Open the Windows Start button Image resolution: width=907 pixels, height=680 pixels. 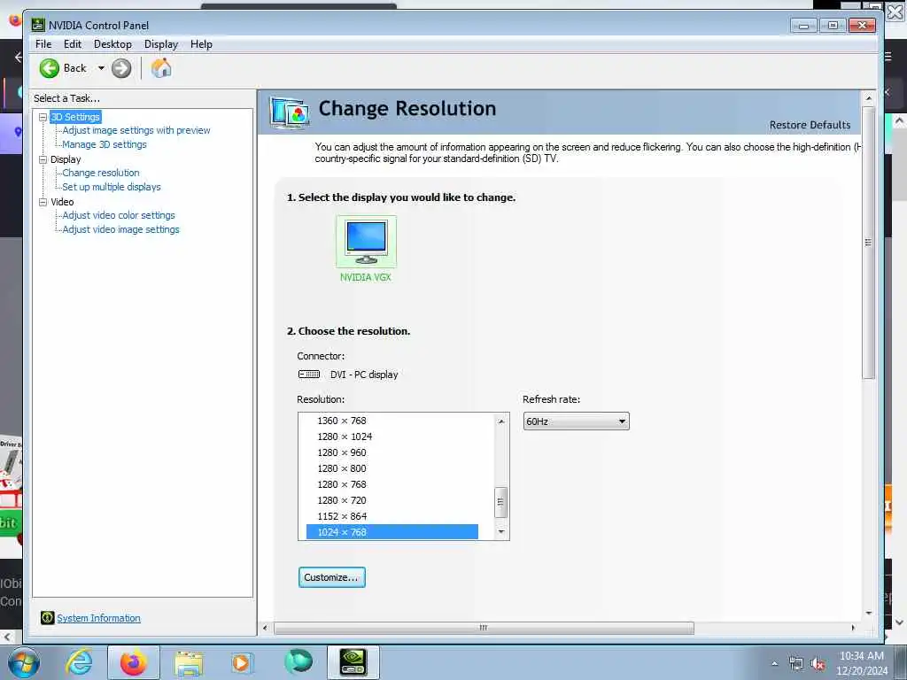24,662
